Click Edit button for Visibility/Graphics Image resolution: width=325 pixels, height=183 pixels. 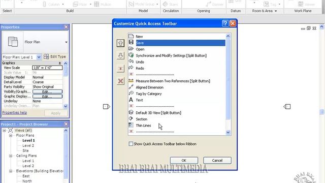pyautogui.click(x=47, y=91)
